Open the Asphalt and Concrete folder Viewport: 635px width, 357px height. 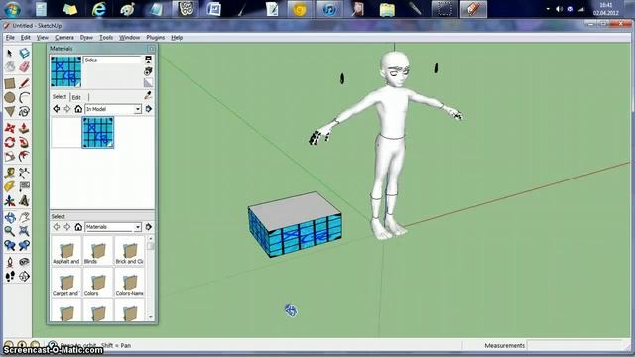tap(66, 251)
